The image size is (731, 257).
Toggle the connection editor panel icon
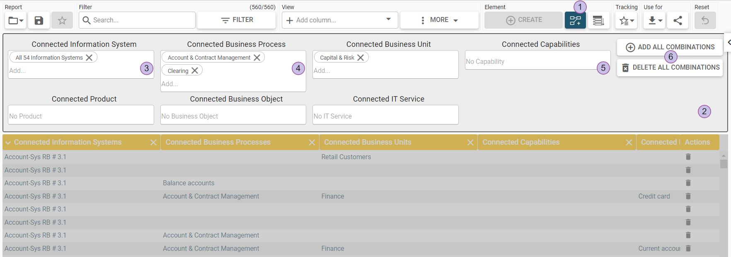tap(575, 20)
